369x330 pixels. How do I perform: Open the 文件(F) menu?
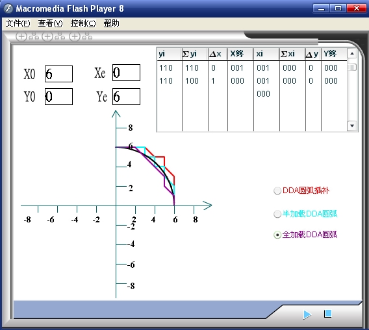point(18,23)
